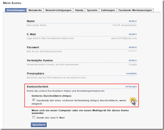
Task: Click the Privatsphäre heading
Action: pos(35,73)
